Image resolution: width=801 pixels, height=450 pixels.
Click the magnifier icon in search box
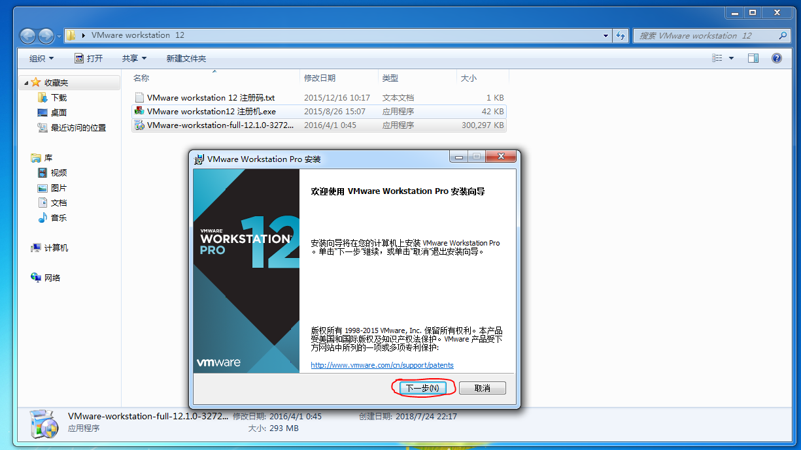tap(783, 35)
